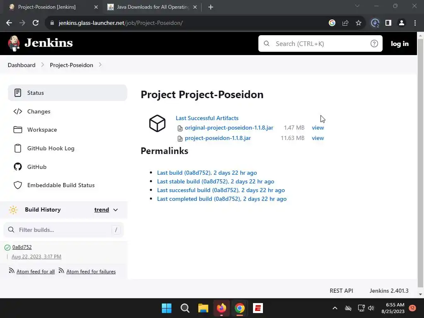Screen dimensions: 424x318
Task: Close the Java Downloads tab
Action: pyautogui.click(x=195, y=7)
